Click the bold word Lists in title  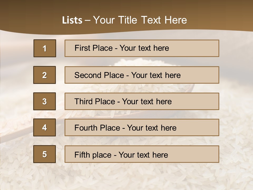[x=72, y=20]
